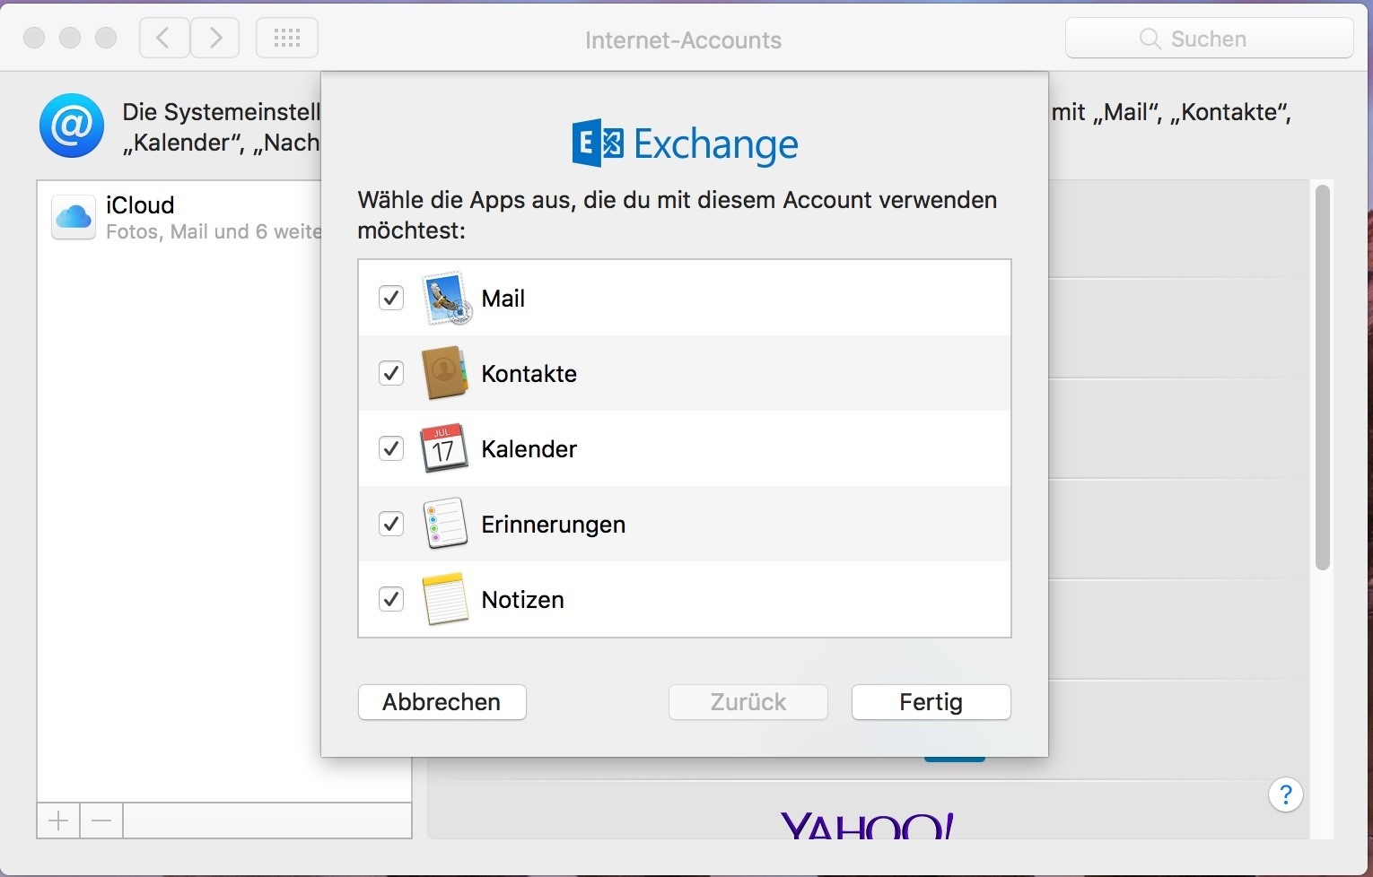The height and width of the screenshot is (877, 1373).
Task: Click the Suchen search field
Action: pyautogui.click(x=1210, y=39)
